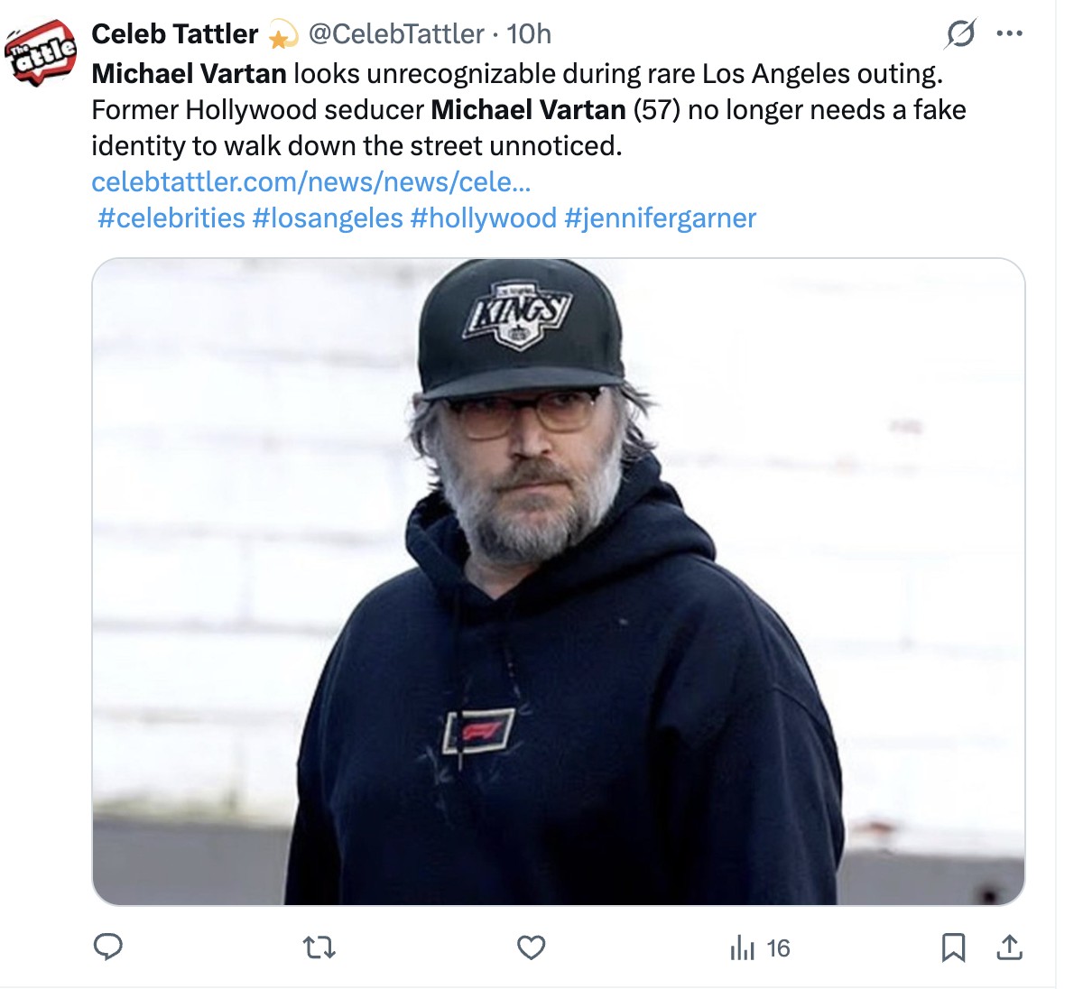Click the gold verified badge icon
Viewport: 1083px width, 989px height.
tap(282, 36)
